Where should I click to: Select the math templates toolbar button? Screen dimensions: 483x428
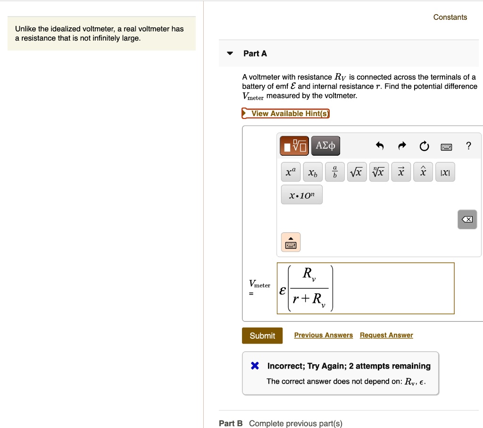[294, 146]
